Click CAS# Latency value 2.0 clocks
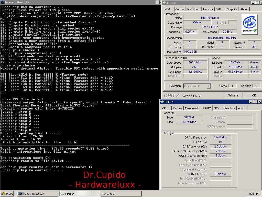This screenshot has height=197, width=262. click(x=221, y=146)
